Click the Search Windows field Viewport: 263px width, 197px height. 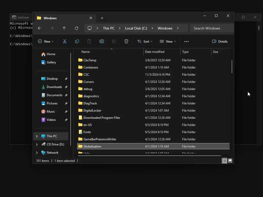pos(212,28)
